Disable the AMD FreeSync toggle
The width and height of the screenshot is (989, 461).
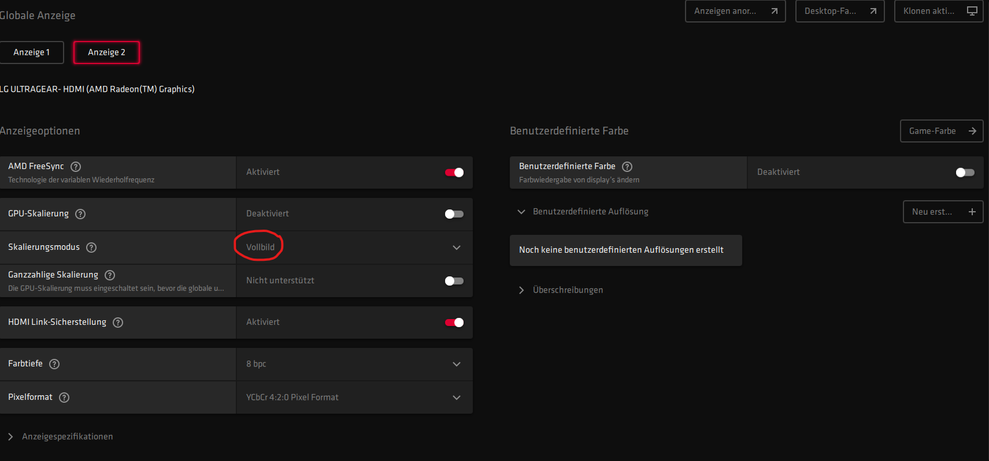click(x=454, y=173)
